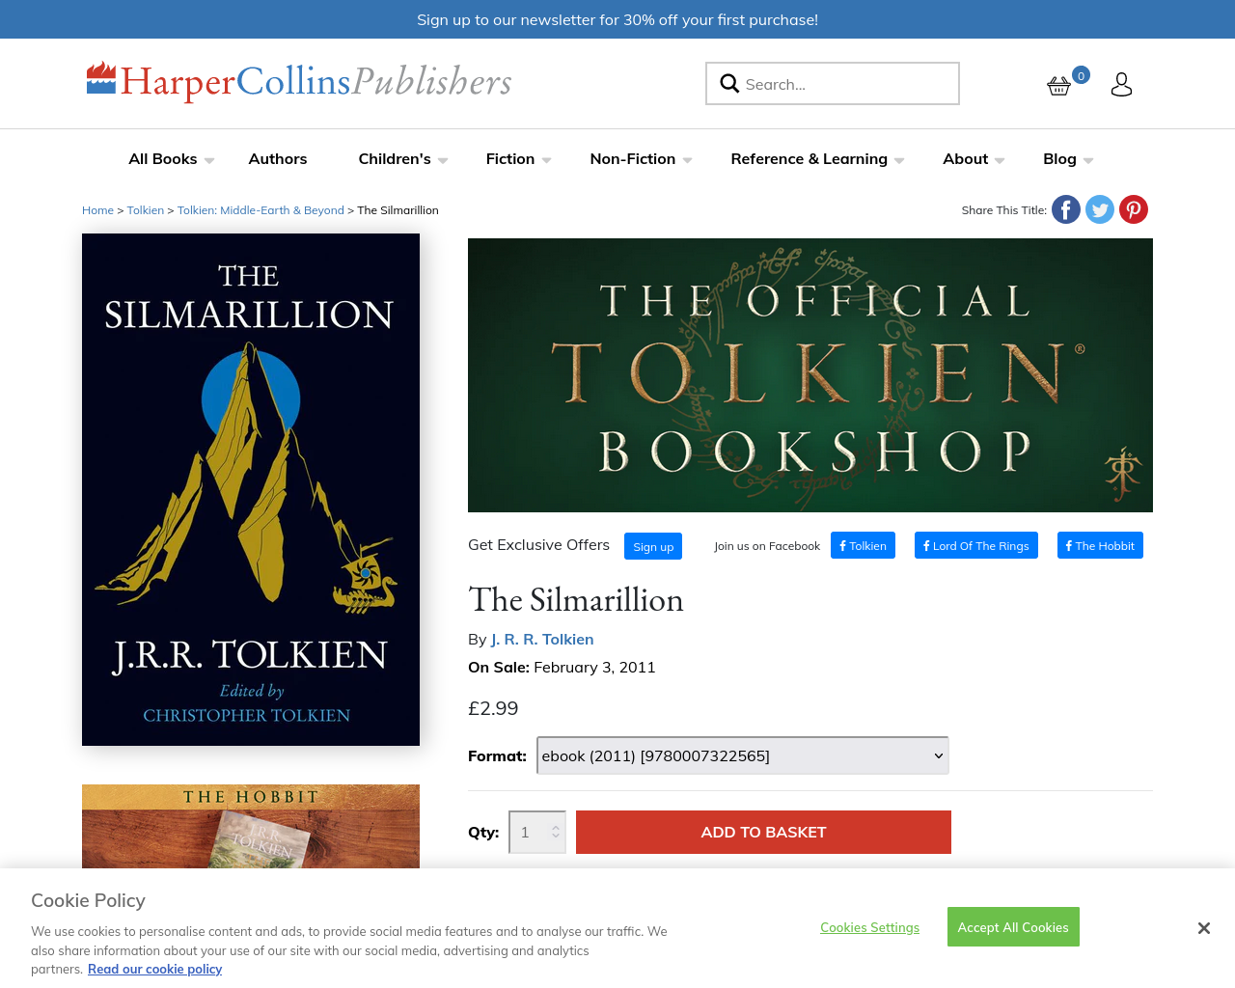Open Tolkien: Middle-Earth & Beyond breadcrumb
The width and height of the screenshot is (1235, 988).
261,210
